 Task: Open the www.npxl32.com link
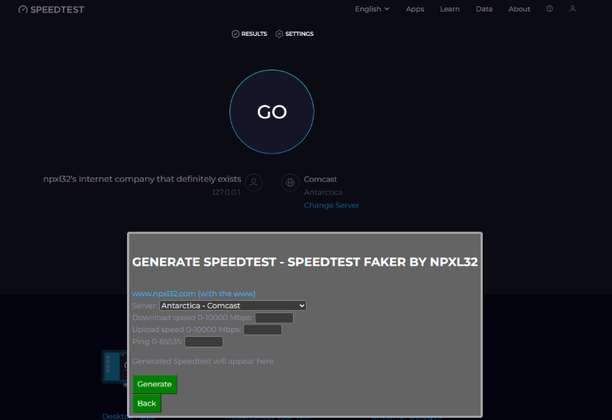click(x=194, y=293)
